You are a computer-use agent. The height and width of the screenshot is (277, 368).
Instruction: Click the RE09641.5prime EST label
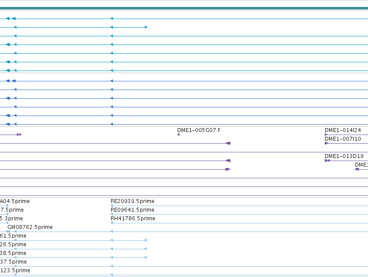point(132,210)
